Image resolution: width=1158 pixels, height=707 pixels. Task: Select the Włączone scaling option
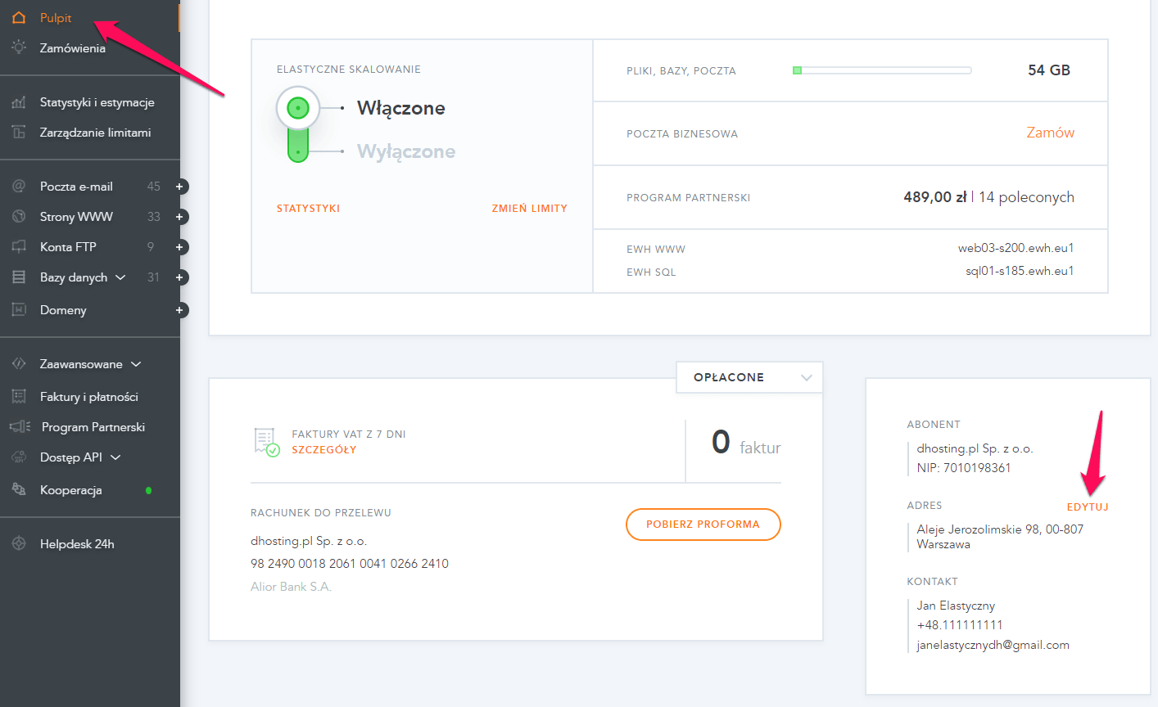pos(401,108)
